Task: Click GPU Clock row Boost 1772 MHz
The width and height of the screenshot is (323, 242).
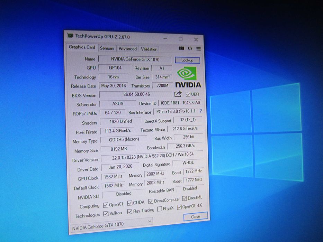Action: pos(193,171)
